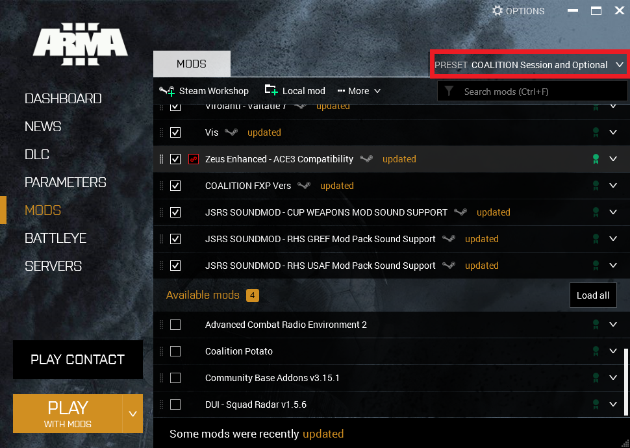The image size is (630, 448).
Task: Open the PRESET dropdown
Action: tap(529, 65)
